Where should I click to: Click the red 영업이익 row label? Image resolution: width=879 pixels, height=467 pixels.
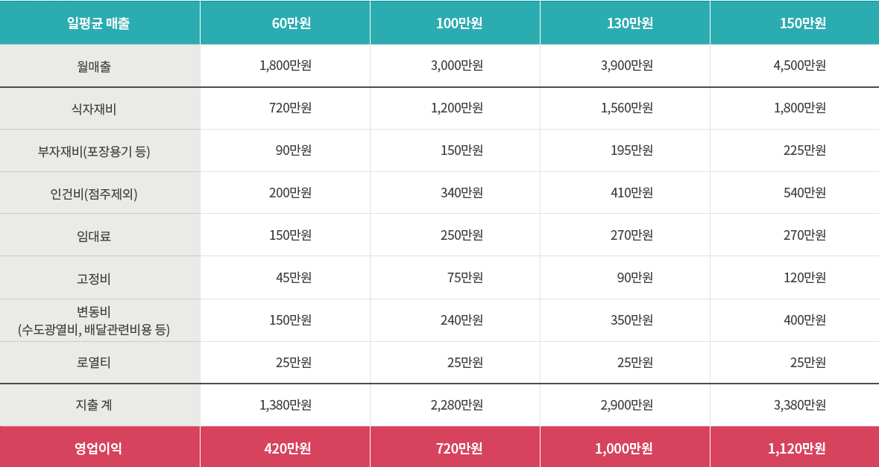100,448
